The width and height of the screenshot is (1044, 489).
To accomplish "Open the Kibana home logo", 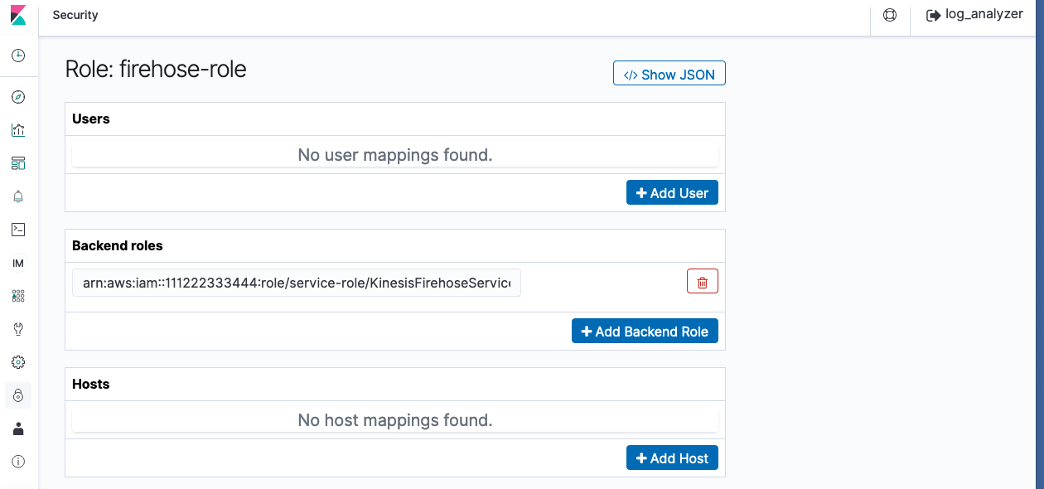I will click(x=18, y=15).
